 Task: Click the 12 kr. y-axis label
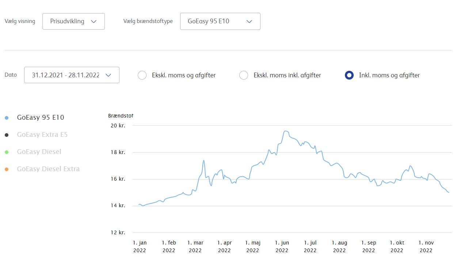[x=118, y=233]
